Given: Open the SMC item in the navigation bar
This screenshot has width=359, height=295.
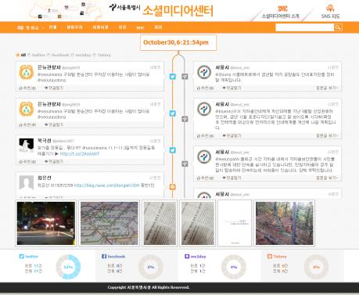Looking at the screenshot, I should coord(140,27).
